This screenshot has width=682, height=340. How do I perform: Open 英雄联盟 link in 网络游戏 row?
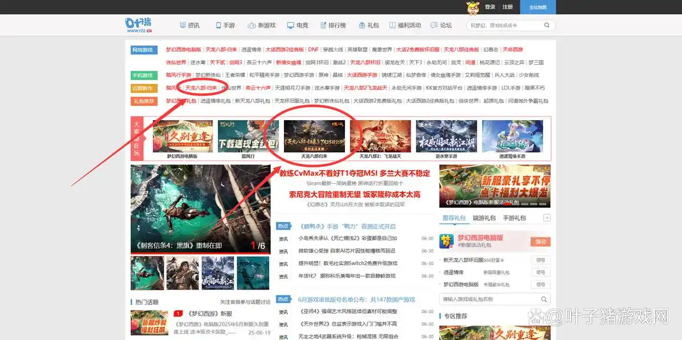[x=356, y=49]
